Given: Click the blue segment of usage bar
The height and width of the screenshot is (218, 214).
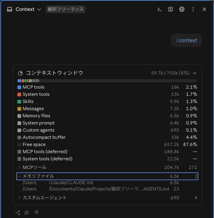Looking at the screenshot, I should click(x=19, y=81).
